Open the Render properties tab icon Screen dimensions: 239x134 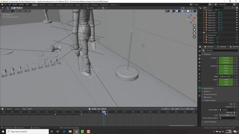[199, 55]
